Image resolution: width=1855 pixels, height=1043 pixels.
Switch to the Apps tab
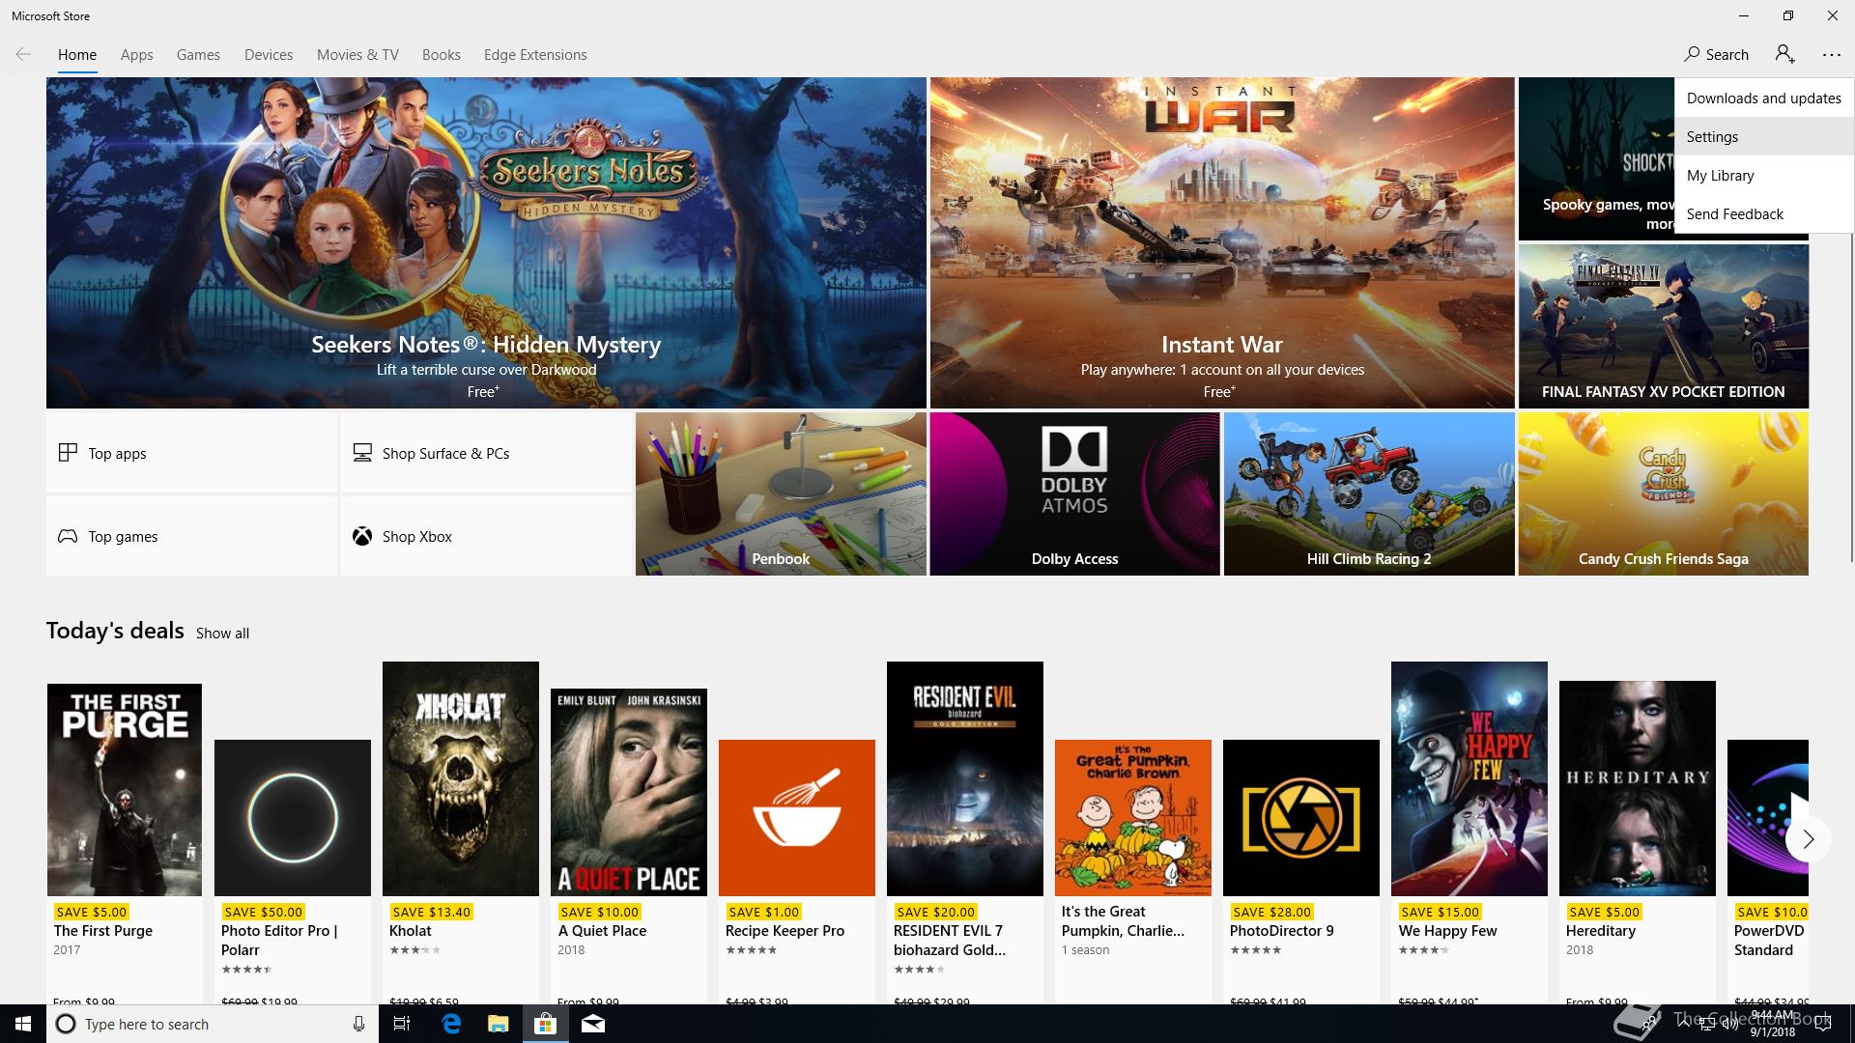(136, 55)
